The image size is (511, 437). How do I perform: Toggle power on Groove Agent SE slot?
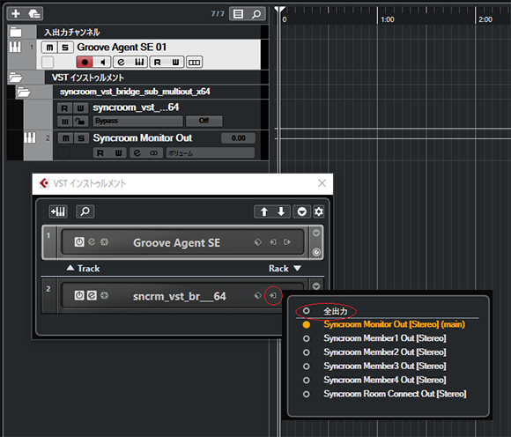click(x=79, y=241)
